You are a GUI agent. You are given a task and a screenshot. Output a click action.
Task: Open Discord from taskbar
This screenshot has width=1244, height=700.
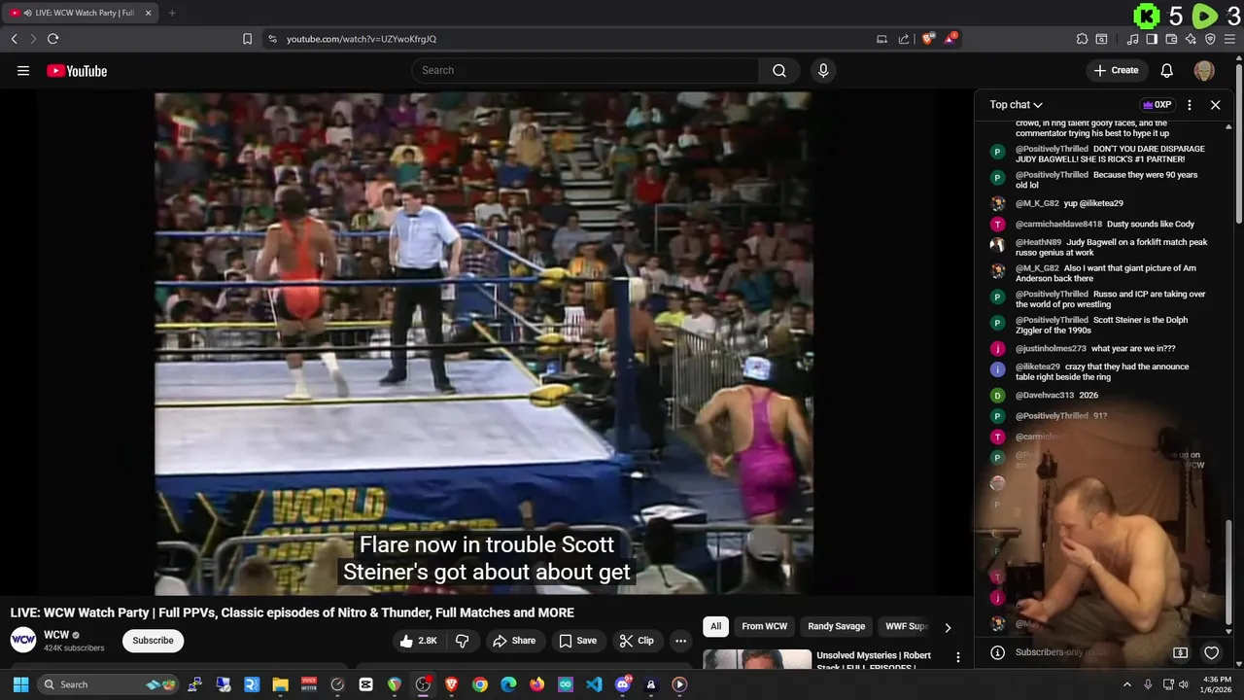tap(623, 684)
